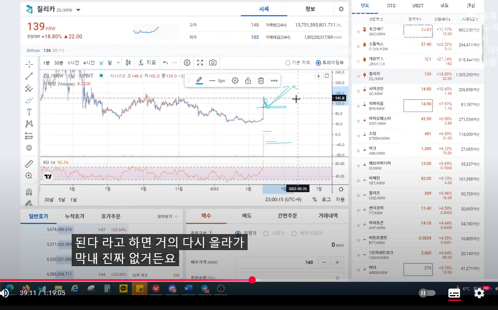The width and height of the screenshot is (498, 310).
Task: Sort coin list by 전일대비 column
Action: pyautogui.click(x=442, y=19)
